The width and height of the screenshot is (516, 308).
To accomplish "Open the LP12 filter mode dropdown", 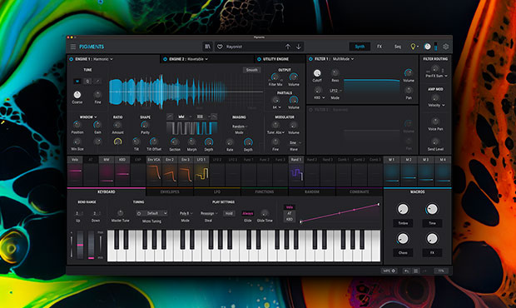I will click(335, 91).
